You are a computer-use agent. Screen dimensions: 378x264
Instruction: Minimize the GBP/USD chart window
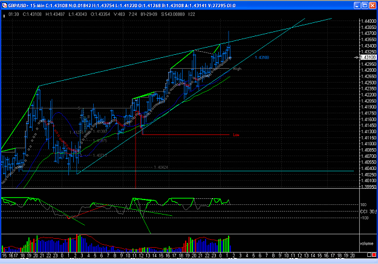point(357,5)
